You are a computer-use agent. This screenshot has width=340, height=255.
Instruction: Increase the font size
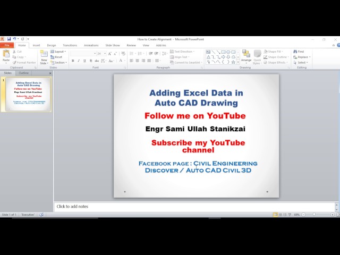click(x=109, y=54)
